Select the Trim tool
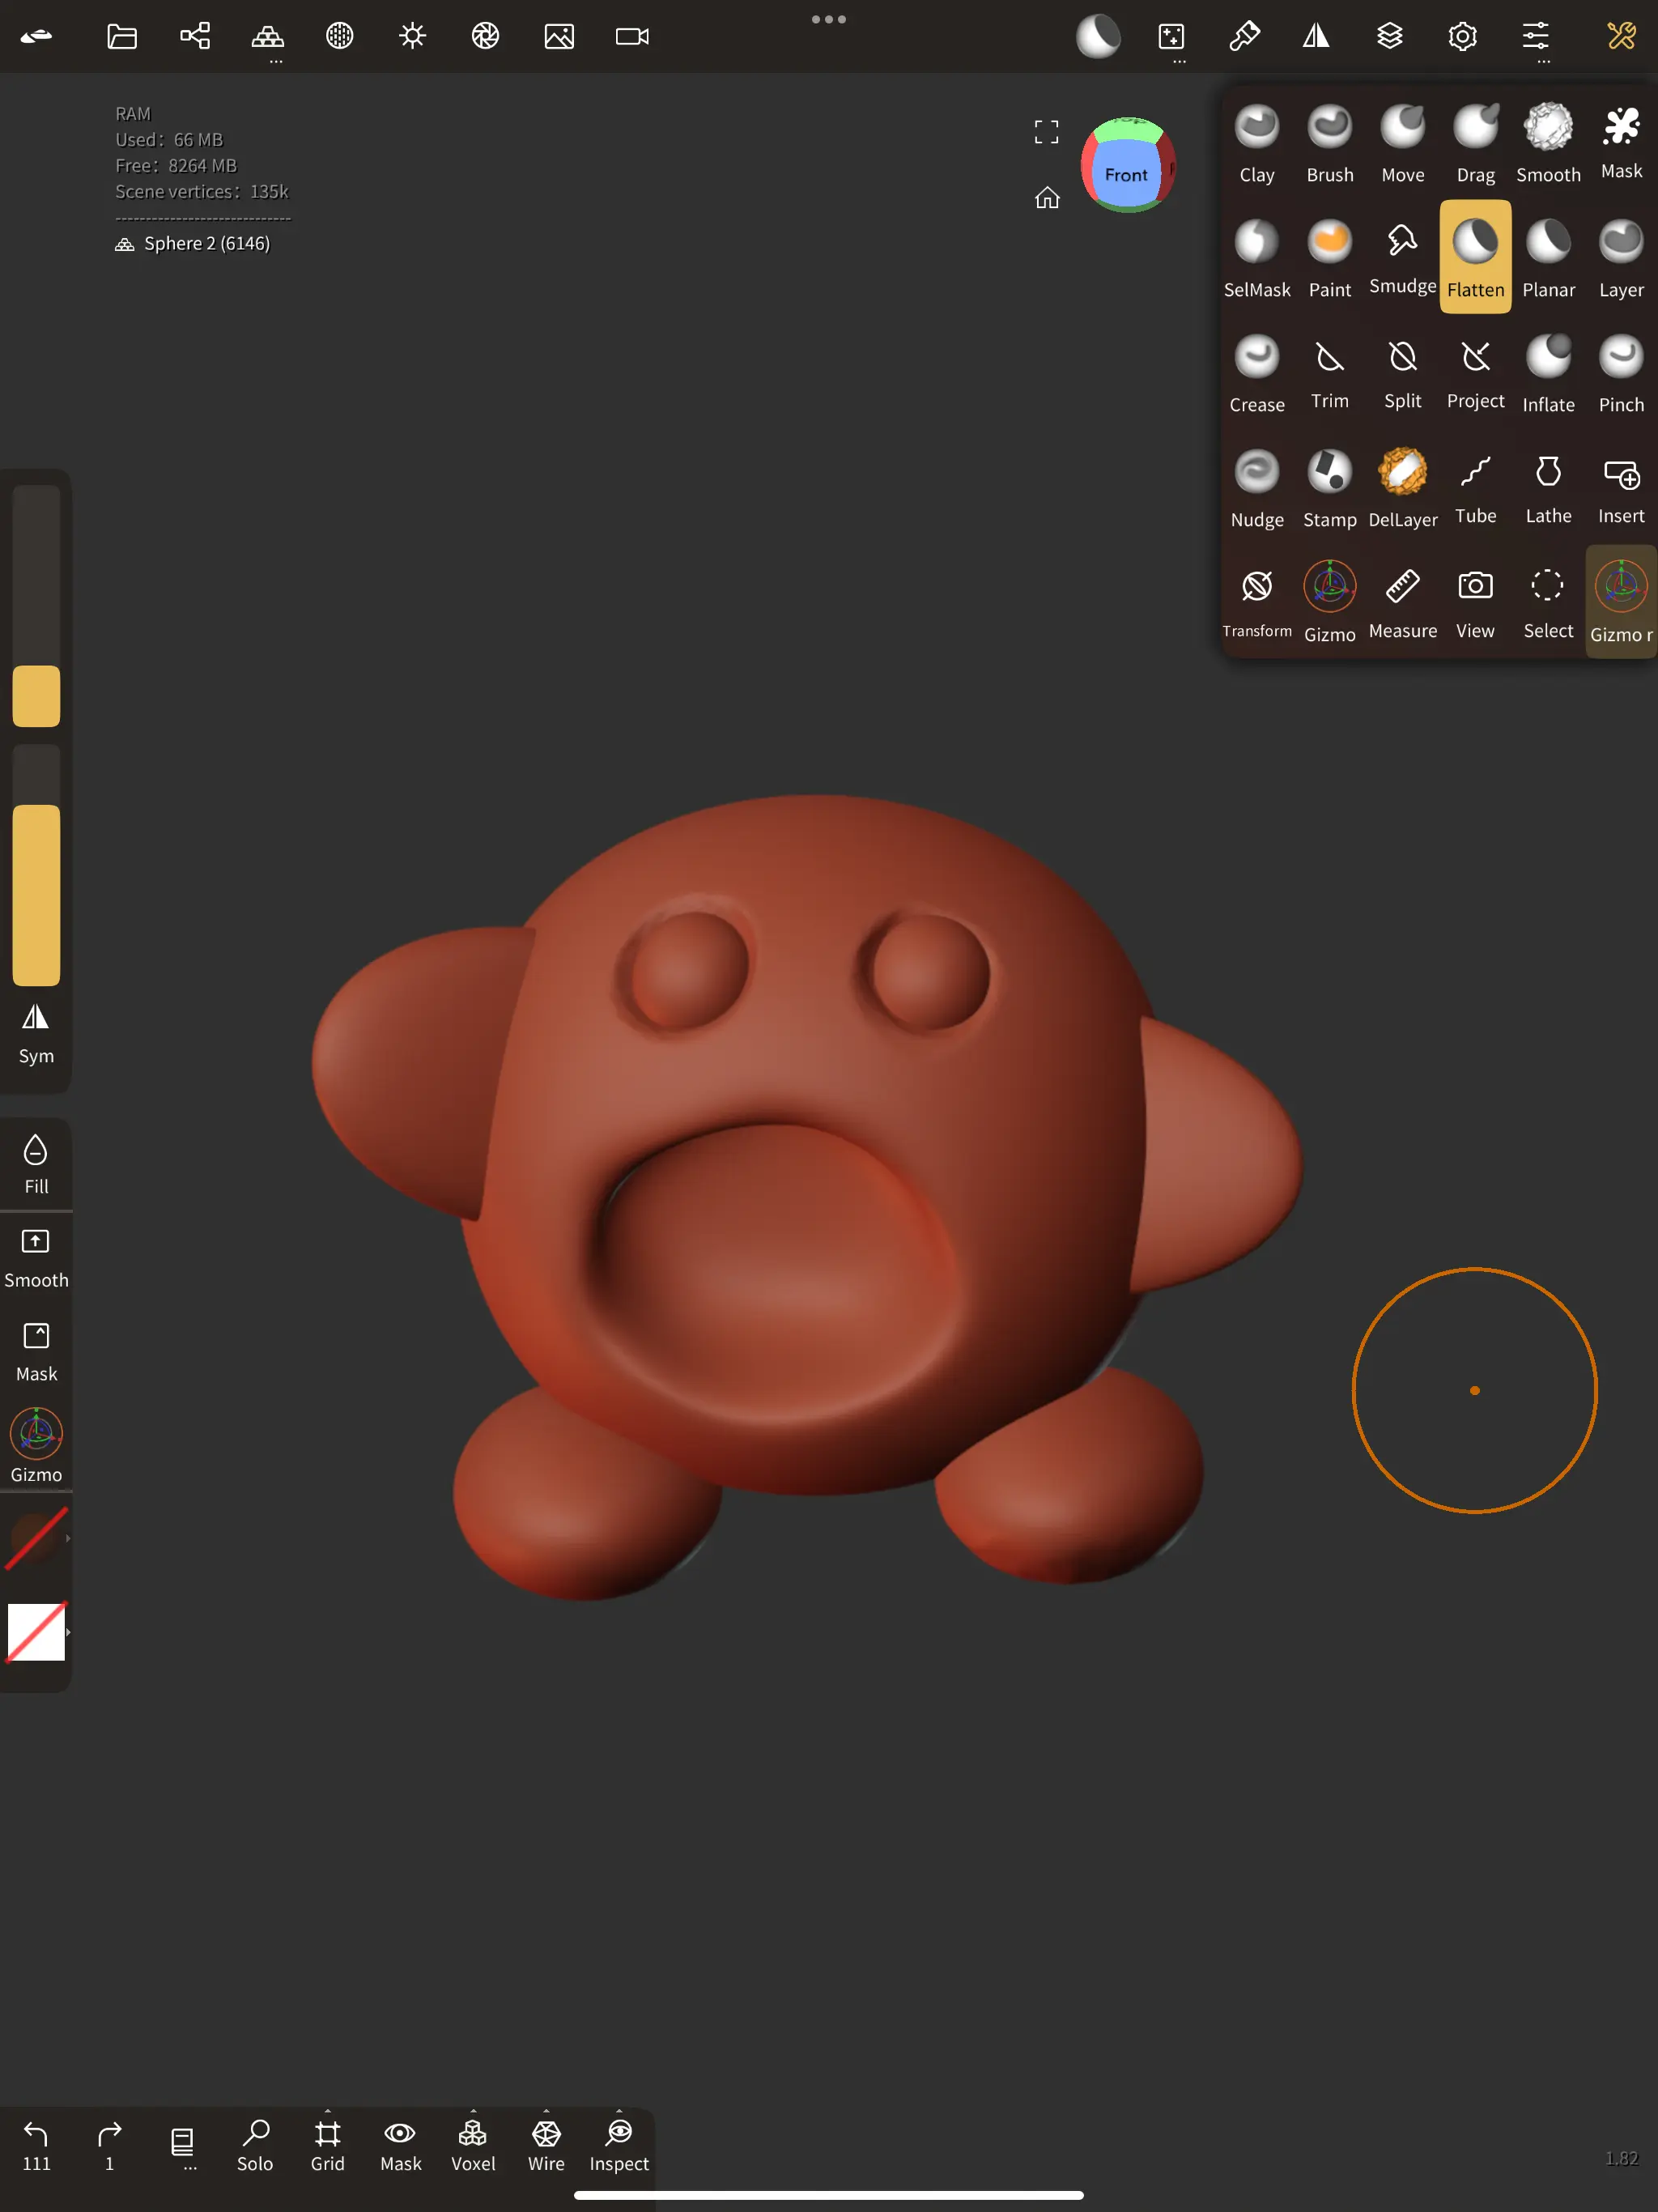 tap(1330, 373)
